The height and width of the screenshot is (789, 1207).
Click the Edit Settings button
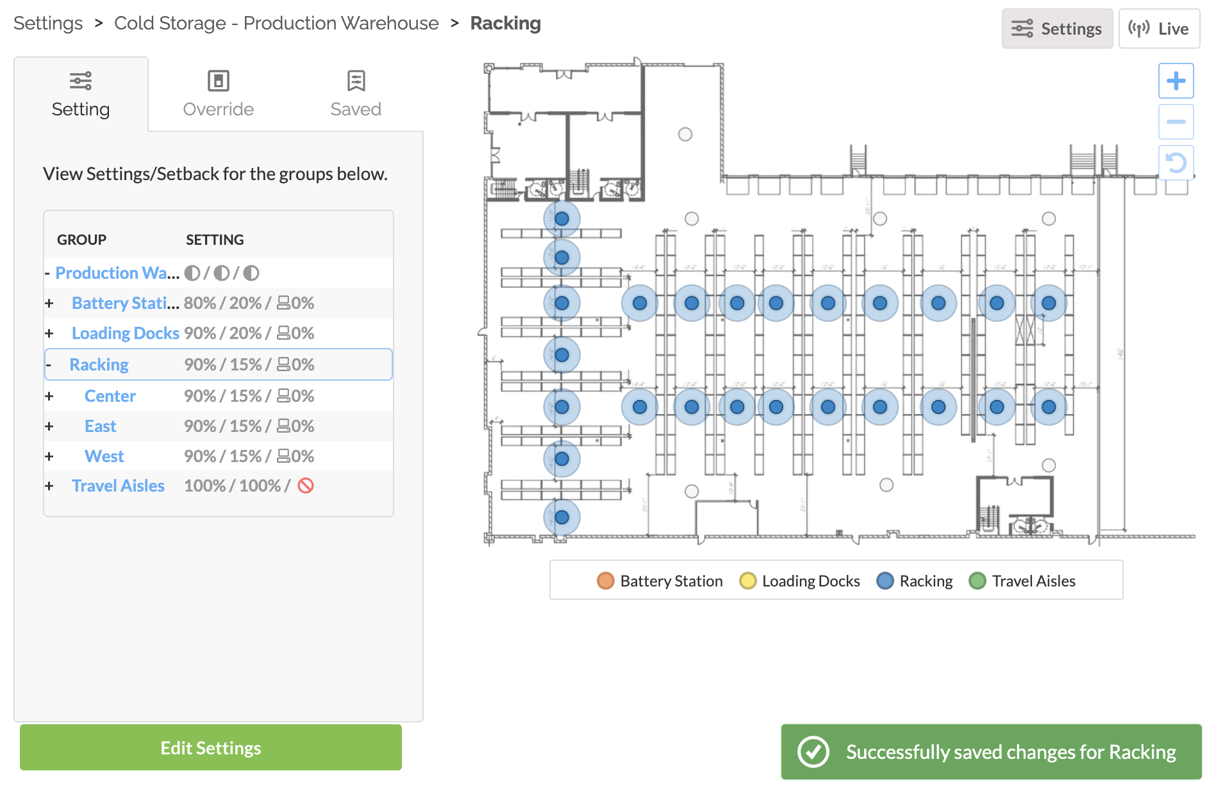[x=211, y=748]
